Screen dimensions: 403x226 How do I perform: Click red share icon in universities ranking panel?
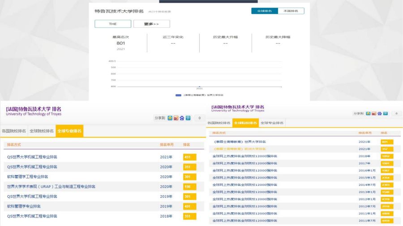click(374, 113)
